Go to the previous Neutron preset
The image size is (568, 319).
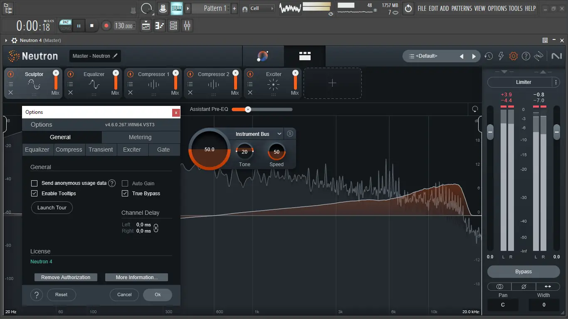click(462, 56)
